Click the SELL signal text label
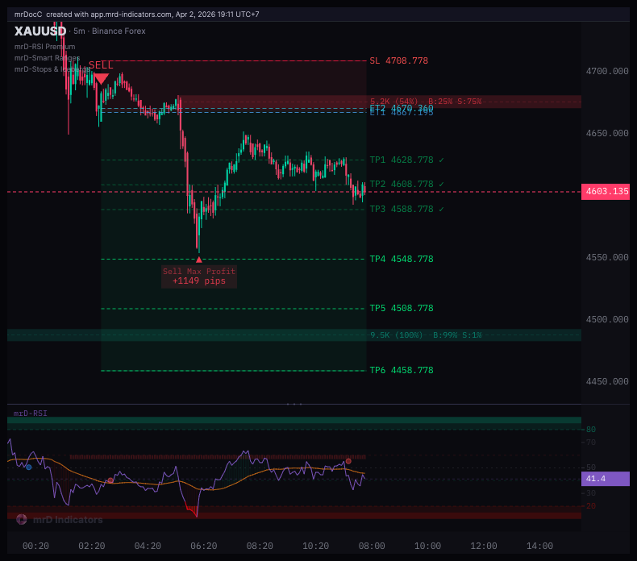Image resolution: width=637 pixels, height=561 pixels. click(x=101, y=65)
